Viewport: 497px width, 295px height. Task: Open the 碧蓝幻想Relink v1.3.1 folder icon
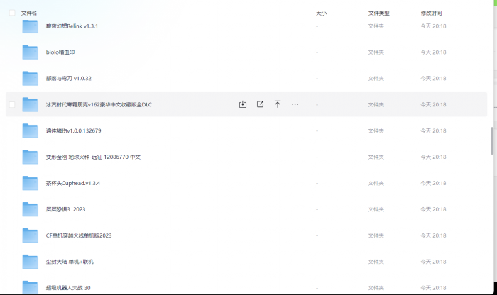point(30,26)
